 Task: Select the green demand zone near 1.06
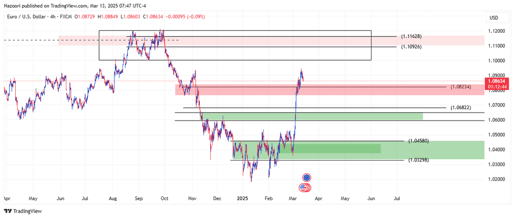(312, 116)
